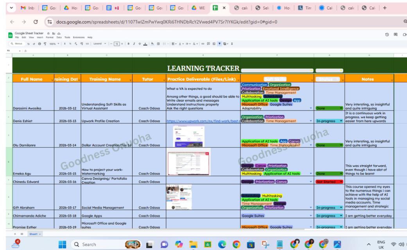This screenshot has width=407, height=250.
Task: Open the Insert menu
Action: (40, 37)
